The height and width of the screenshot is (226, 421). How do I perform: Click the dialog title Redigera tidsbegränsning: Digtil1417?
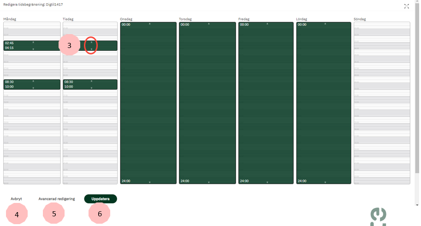tap(33, 5)
